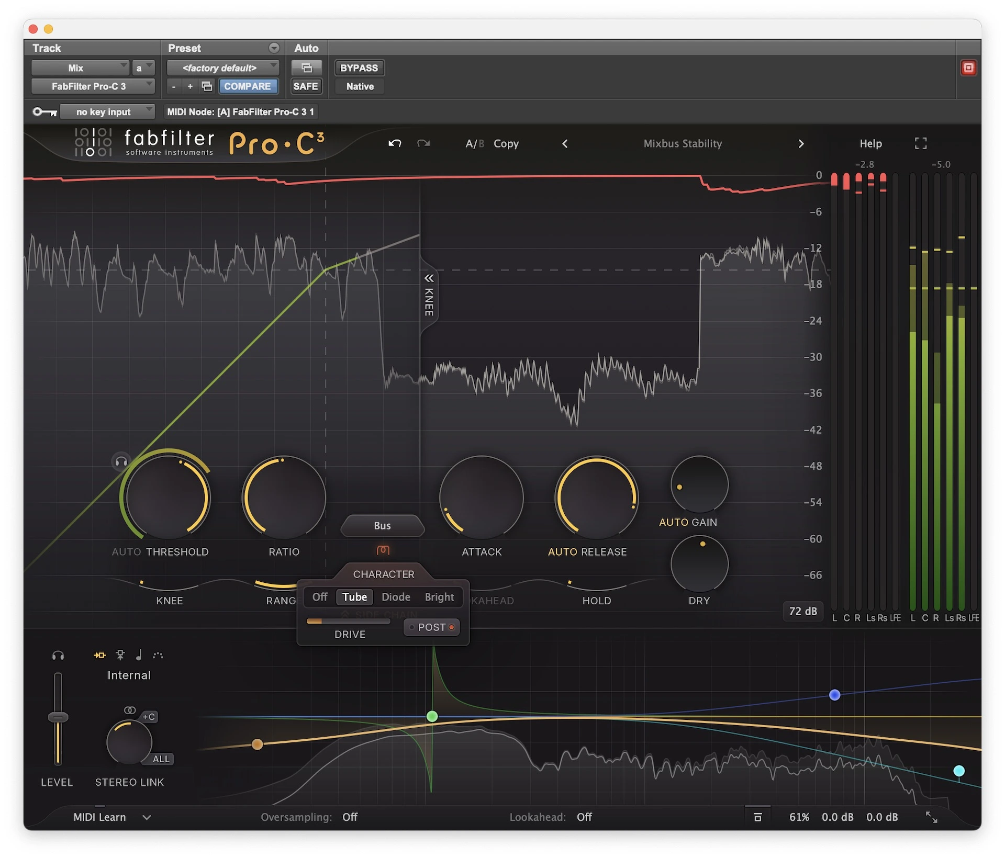1005x858 pixels.
Task: Select the Bright character mode
Action: click(439, 597)
